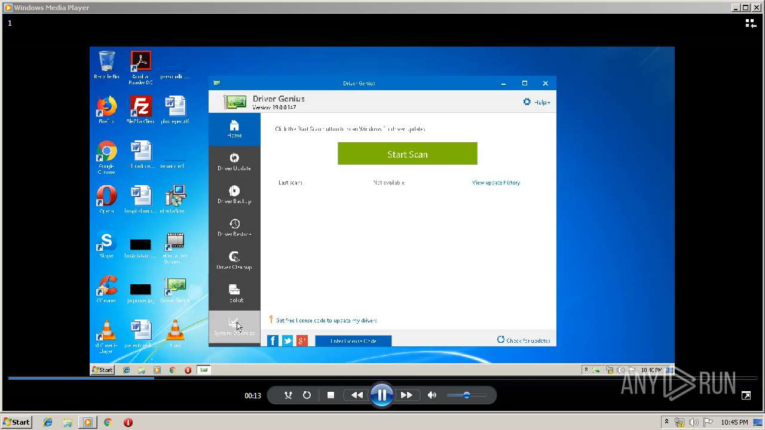The image size is (765, 430).
Task: Select the Driver Genius desktop shortcut
Action: [x=175, y=290]
